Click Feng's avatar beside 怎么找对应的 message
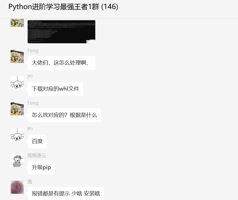238x200 pixels. (17, 109)
